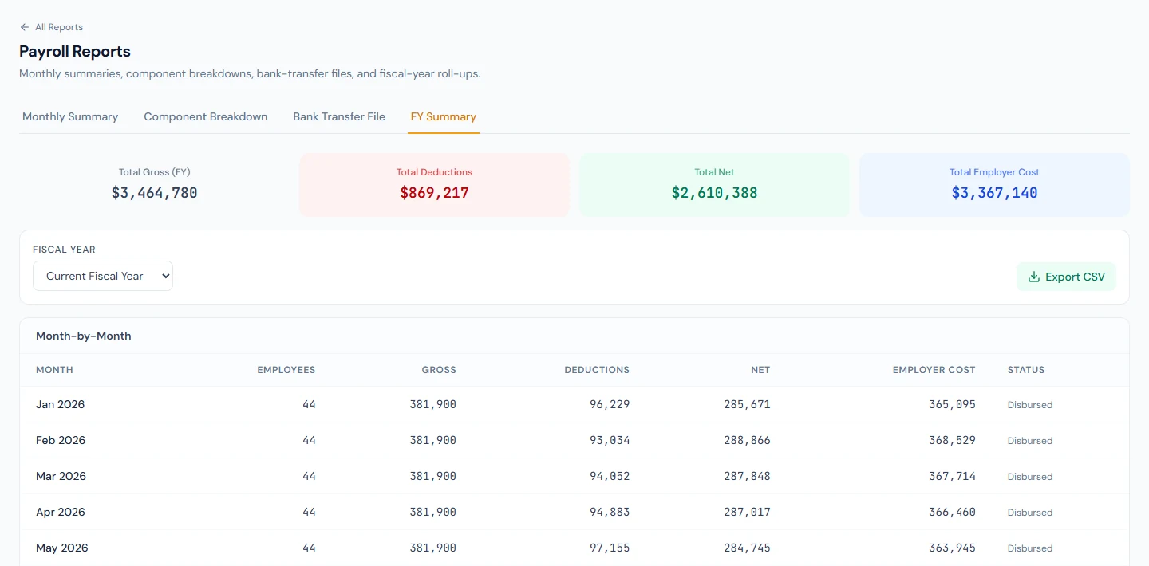The width and height of the screenshot is (1149, 566).
Task: Select the May 2026 row label
Action: click(62, 548)
